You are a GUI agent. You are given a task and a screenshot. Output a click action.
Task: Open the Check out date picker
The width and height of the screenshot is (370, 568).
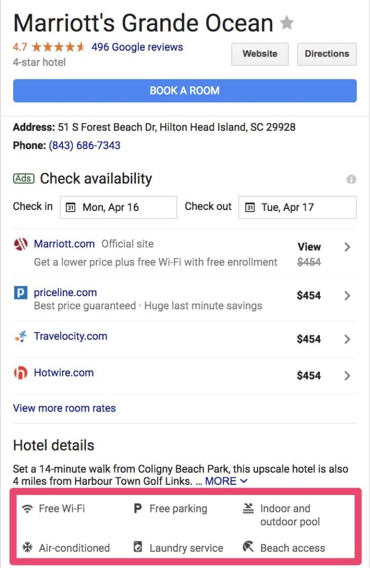pos(297,207)
